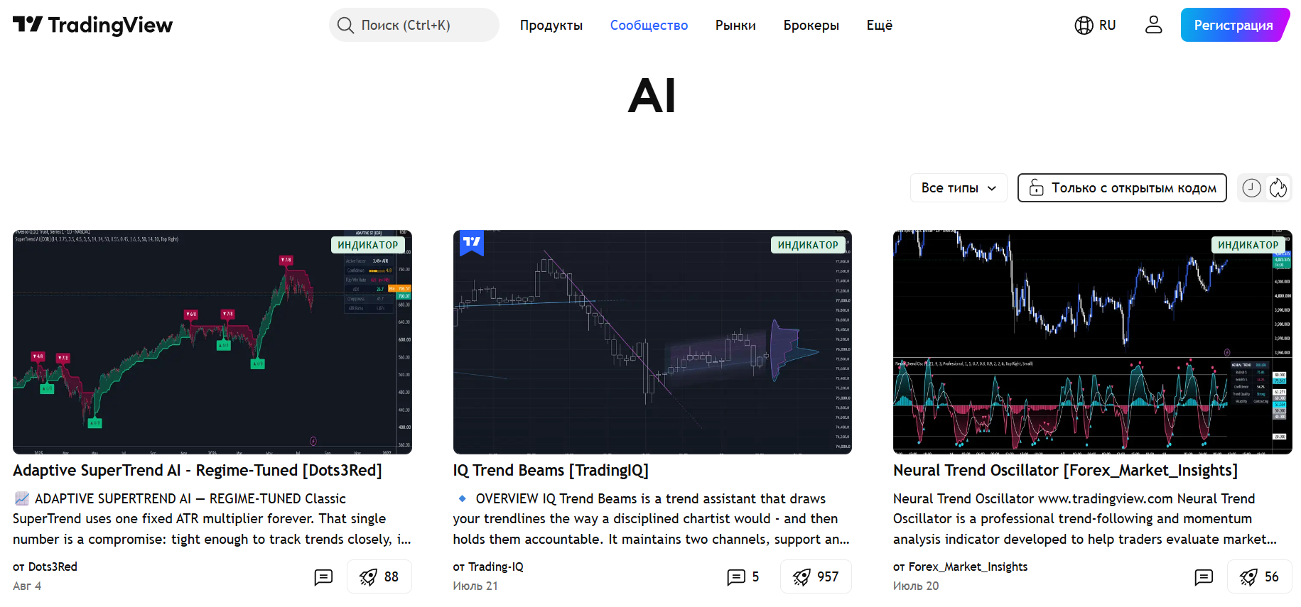Click the 'Июль 20' date text
The image size is (1301, 607).
point(916,586)
